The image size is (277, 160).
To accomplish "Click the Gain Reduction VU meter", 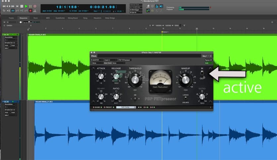I will (x=160, y=81).
